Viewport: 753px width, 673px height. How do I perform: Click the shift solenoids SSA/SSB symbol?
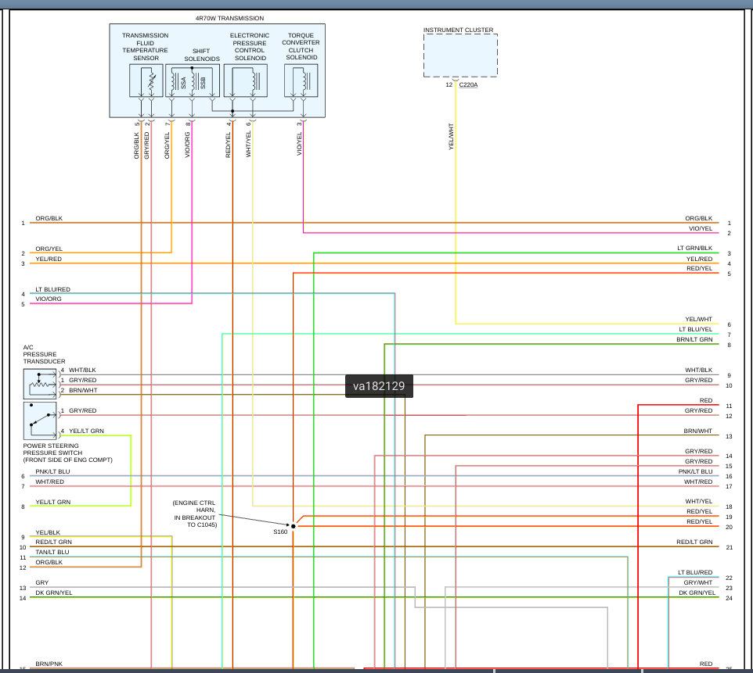click(x=193, y=81)
